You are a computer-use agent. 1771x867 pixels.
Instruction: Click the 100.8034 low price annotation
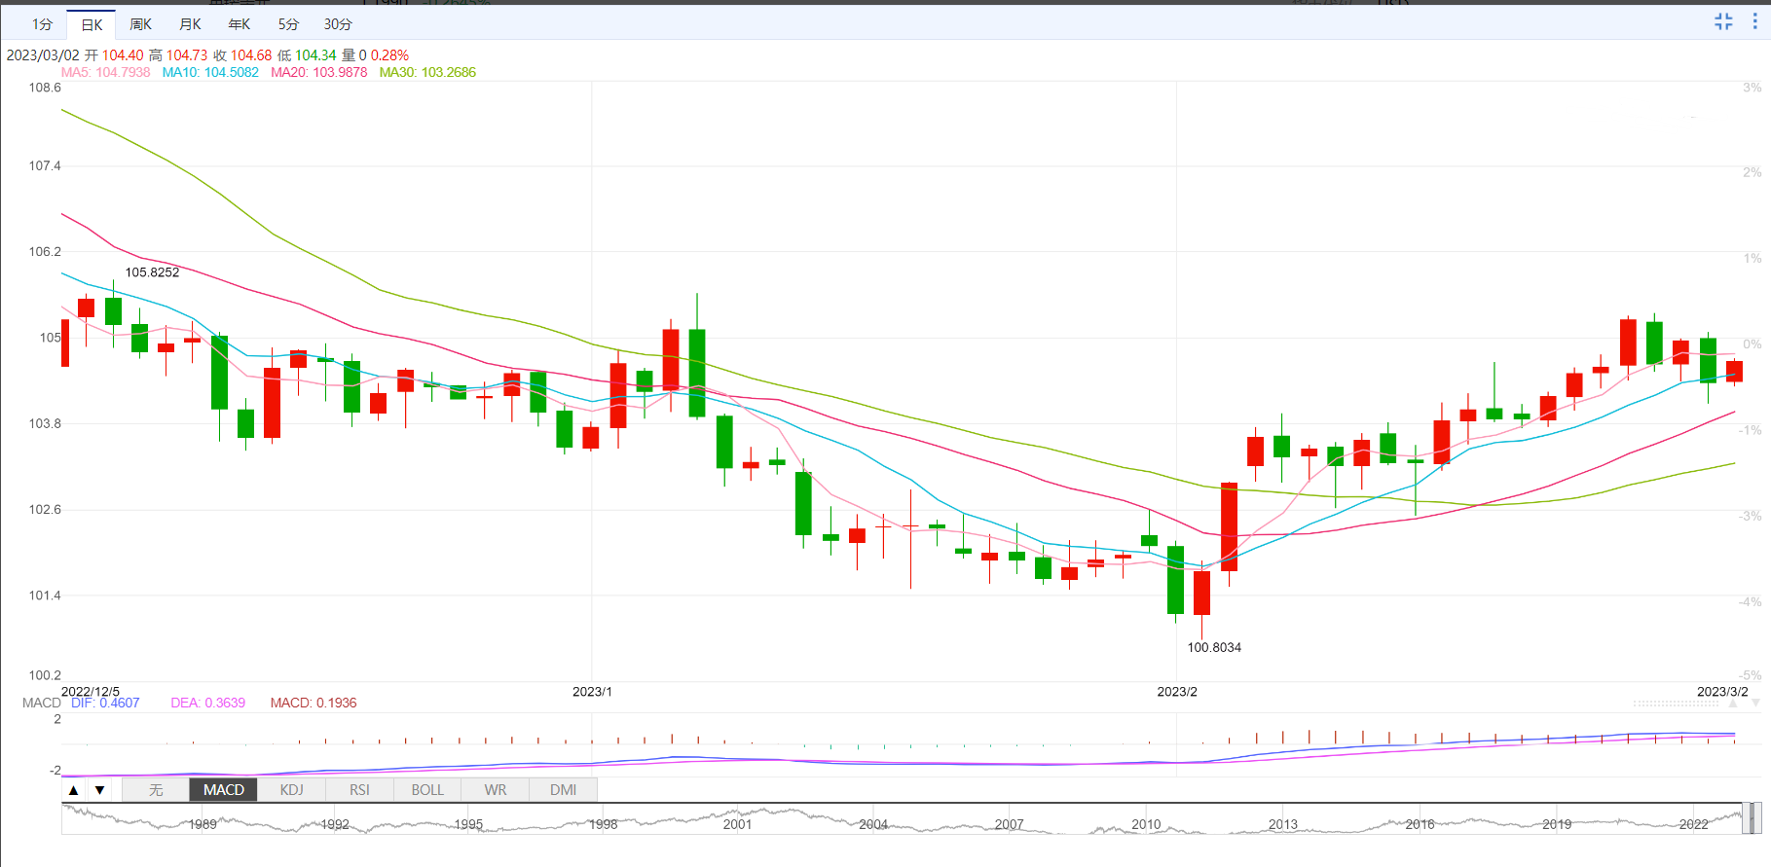click(1214, 647)
